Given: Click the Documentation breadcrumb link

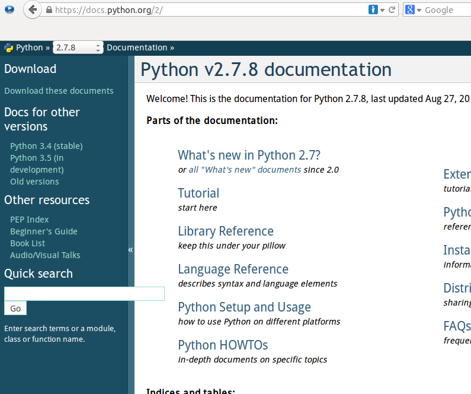Looking at the screenshot, I should (x=137, y=48).
